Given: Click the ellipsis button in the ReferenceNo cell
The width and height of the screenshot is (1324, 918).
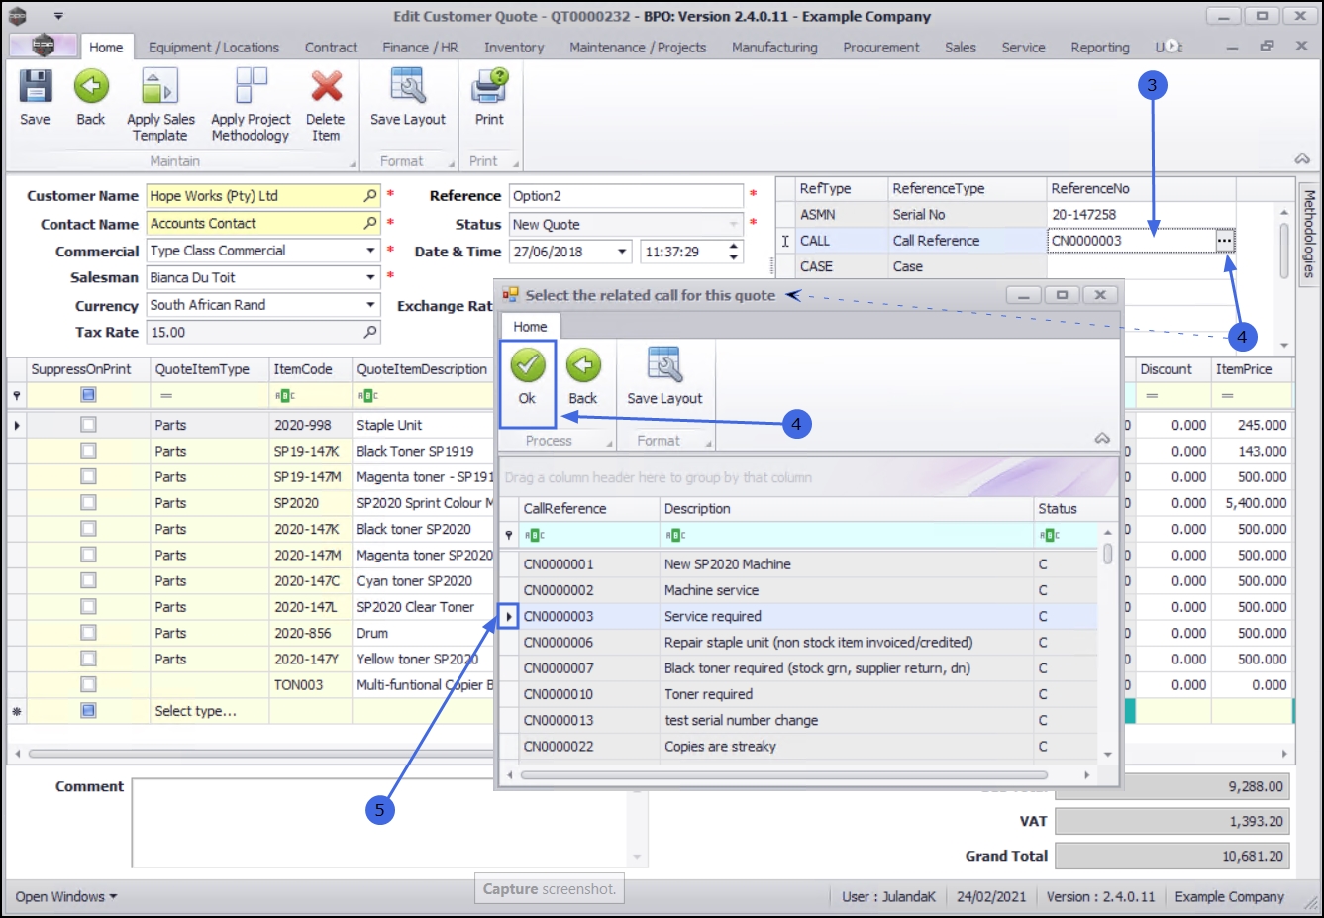Looking at the screenshot, I should [x=1225, y=241].
